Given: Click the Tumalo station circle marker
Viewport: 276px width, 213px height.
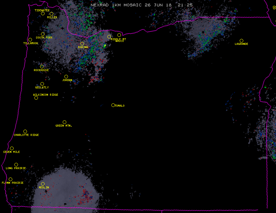Looking at the screenshot, I should [113, 105].
